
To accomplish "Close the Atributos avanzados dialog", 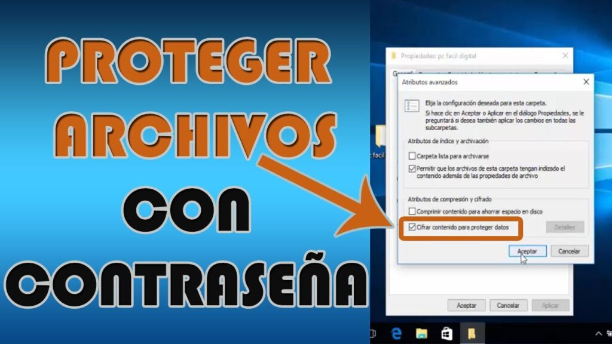I will (585, 82).
